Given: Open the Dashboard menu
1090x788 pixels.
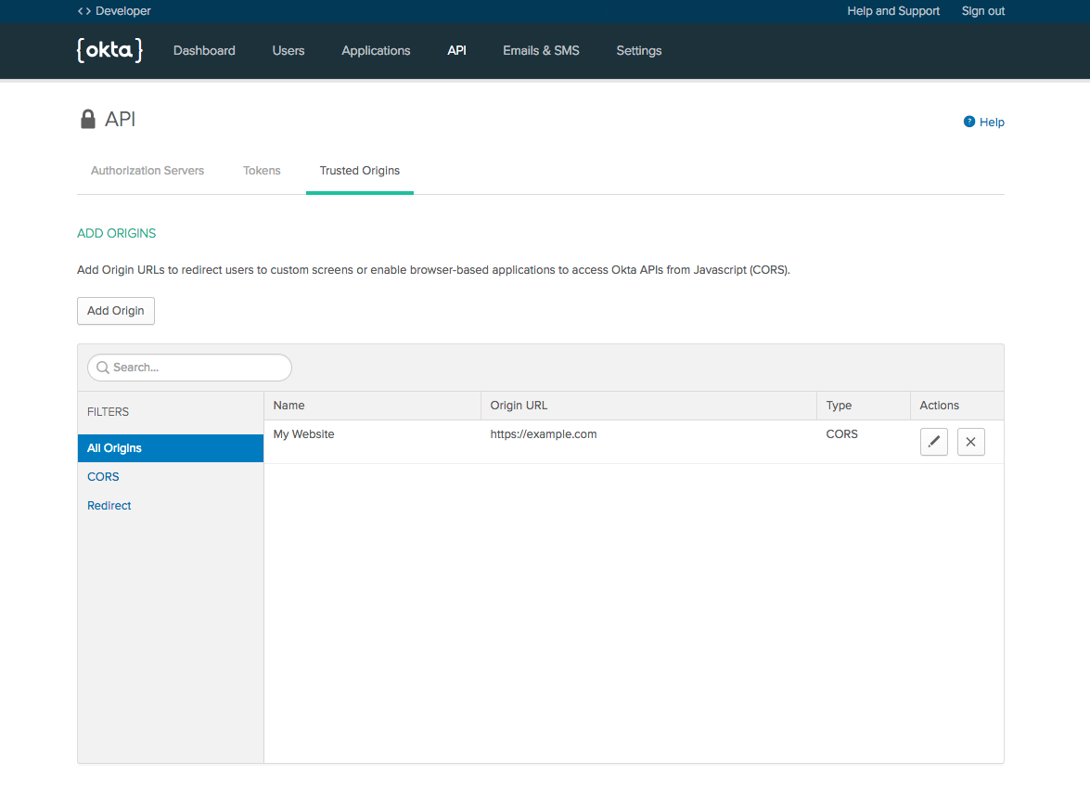Looking at the screenshot, I should (204, 51).
